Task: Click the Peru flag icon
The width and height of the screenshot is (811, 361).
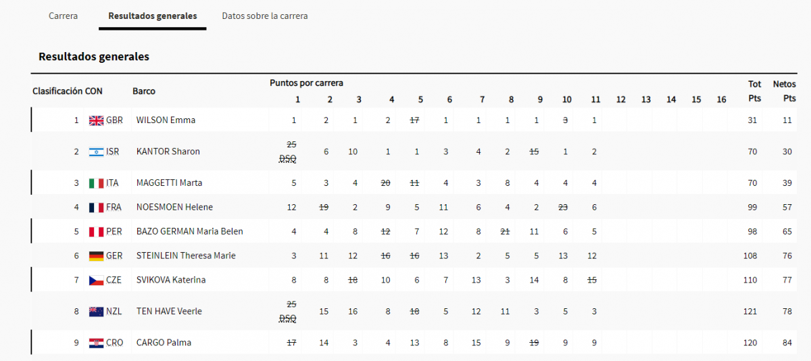Action: [x=96, y=231]
